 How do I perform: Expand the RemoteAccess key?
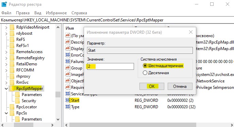(6, 52)
